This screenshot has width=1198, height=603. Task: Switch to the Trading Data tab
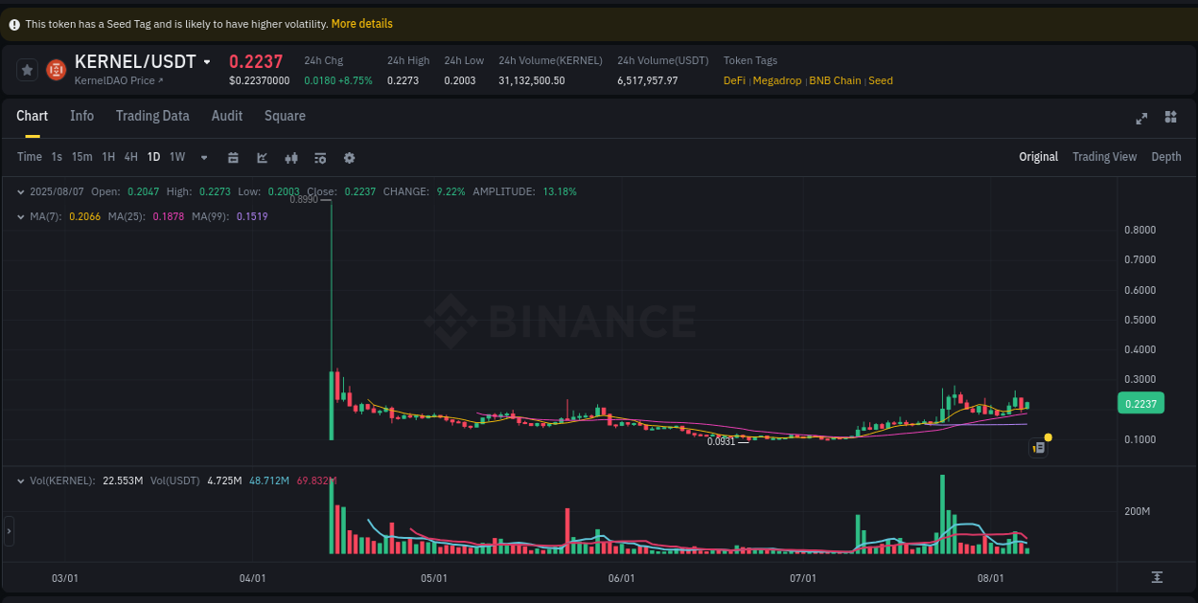[x=152, y=116]
